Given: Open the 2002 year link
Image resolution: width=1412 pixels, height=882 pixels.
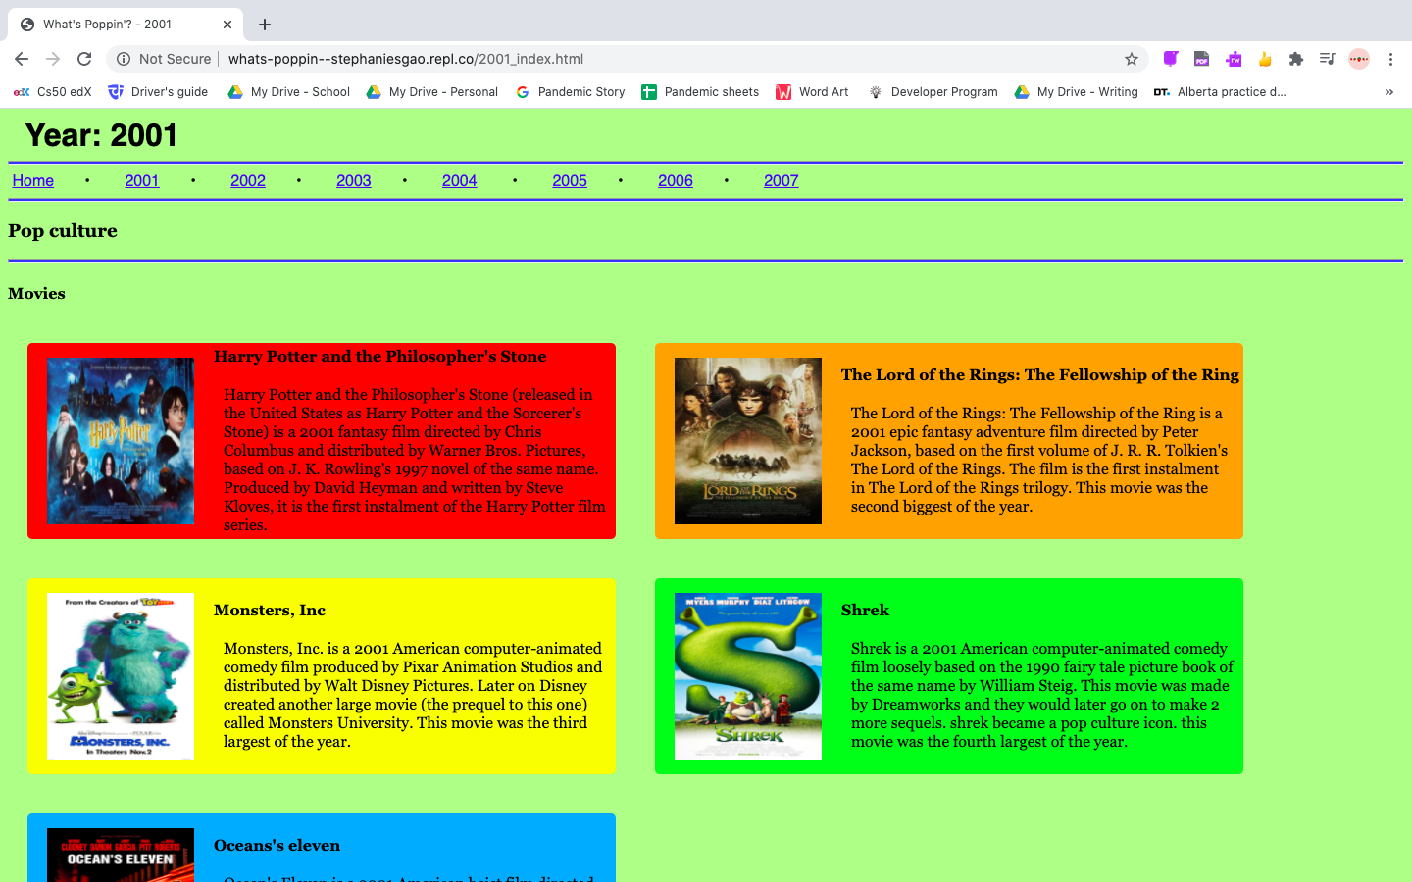Looking at the screenshot, I should pos(248,180).
